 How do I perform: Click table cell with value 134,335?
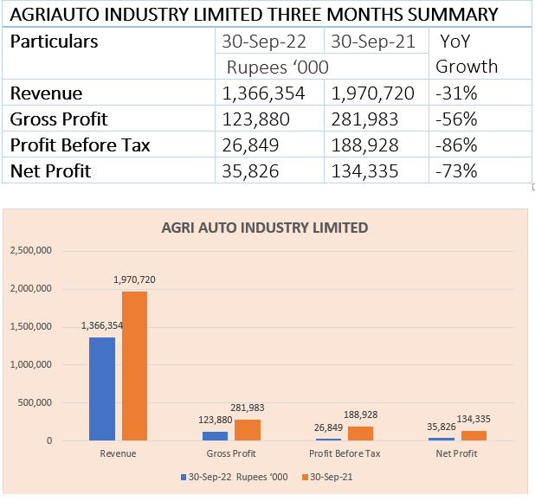click(x=377, y=170)
